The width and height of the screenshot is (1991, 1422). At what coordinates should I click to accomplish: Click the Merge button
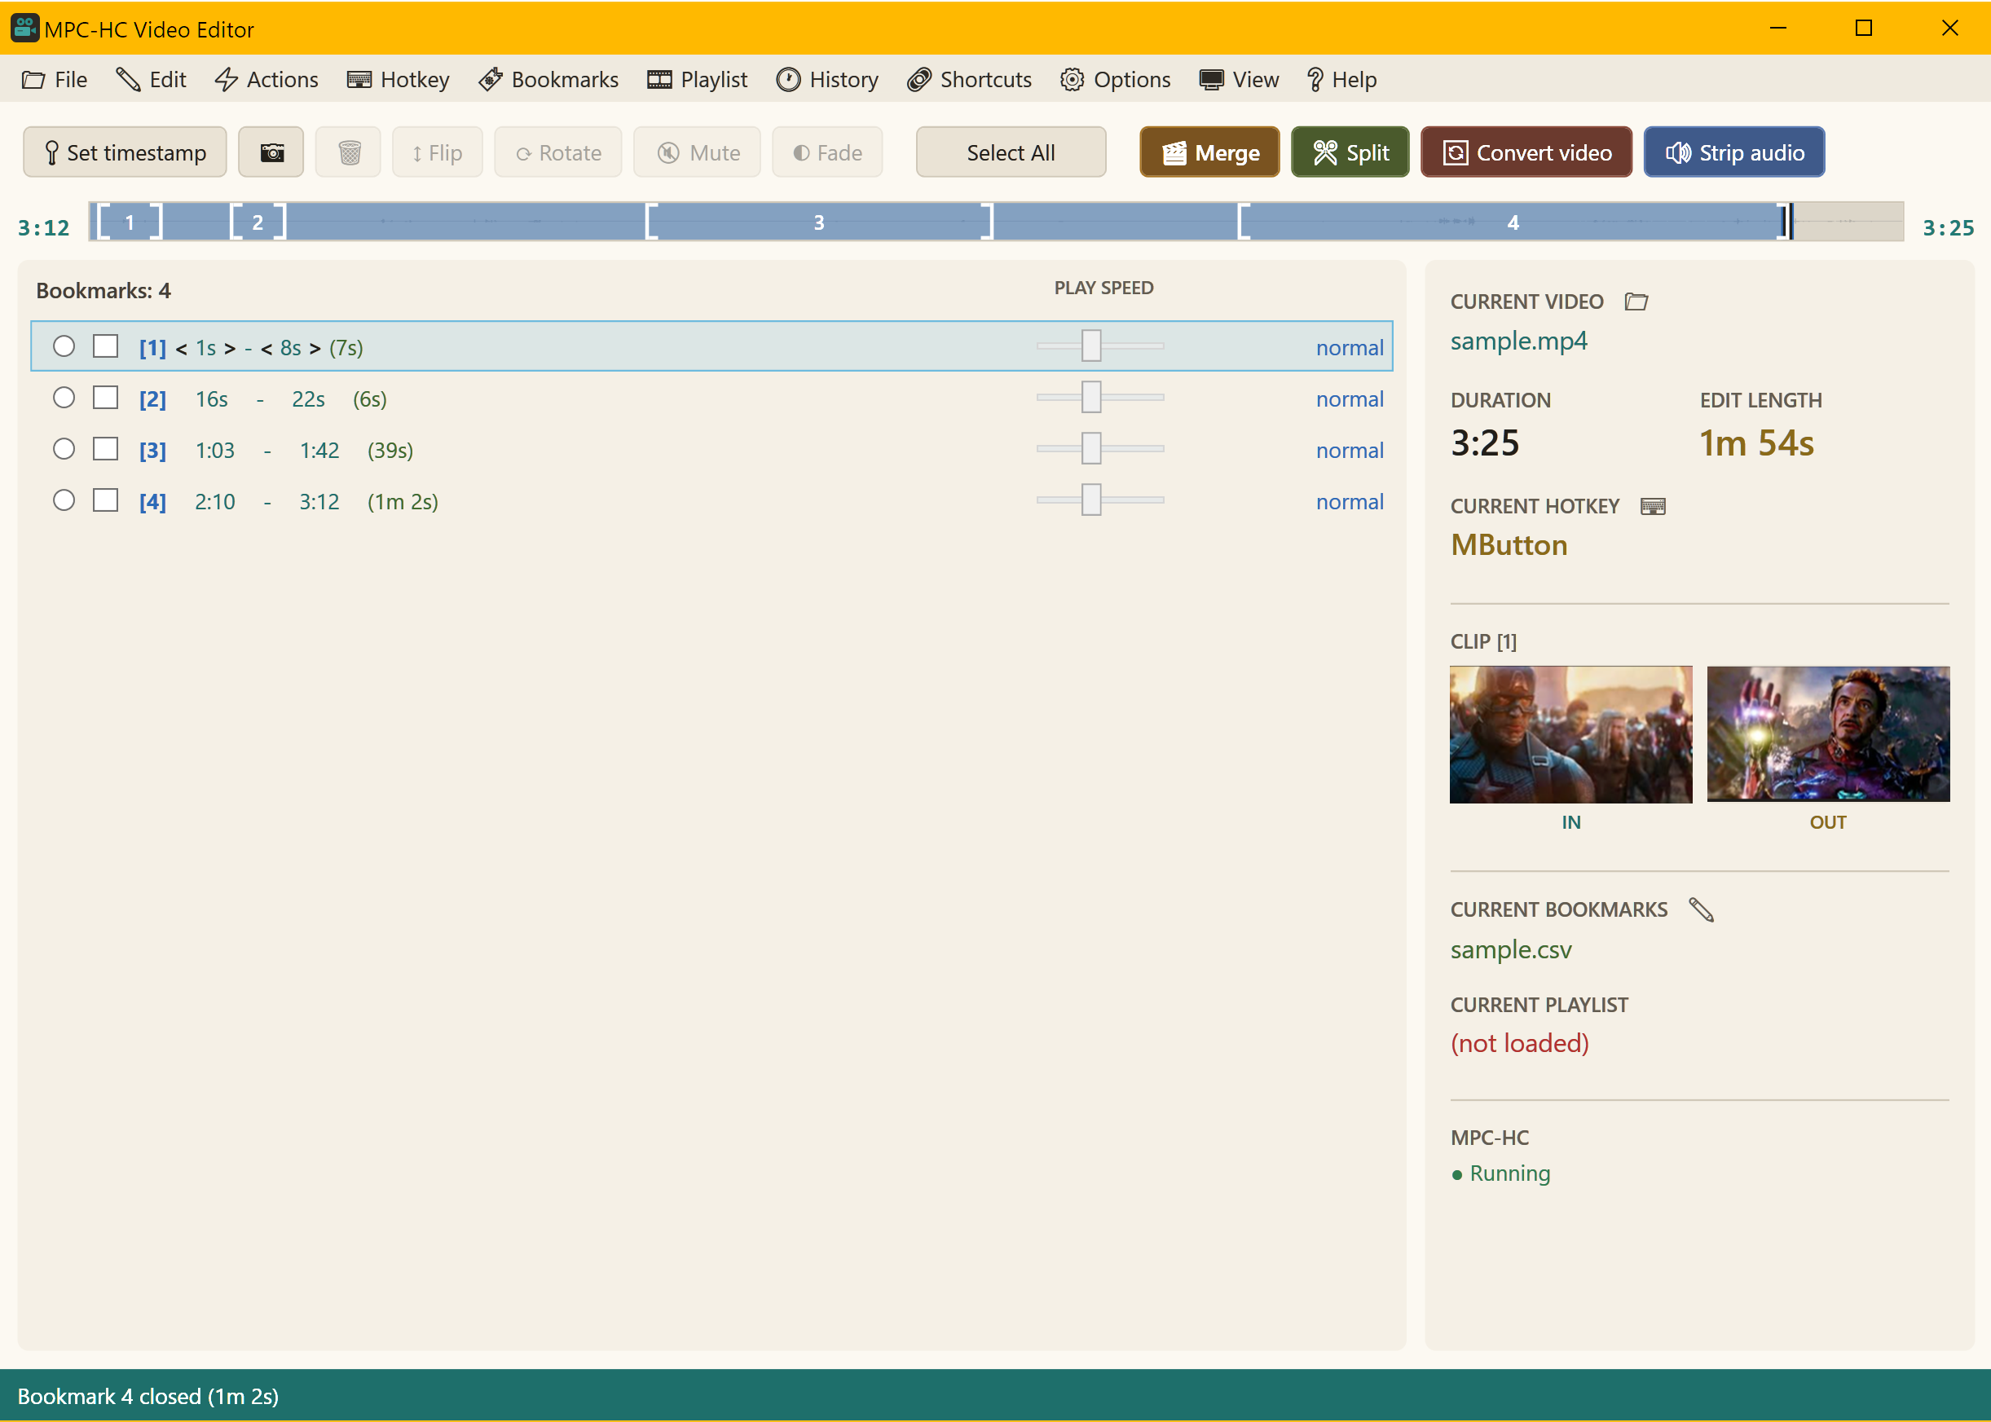(x=1209, y=152)
